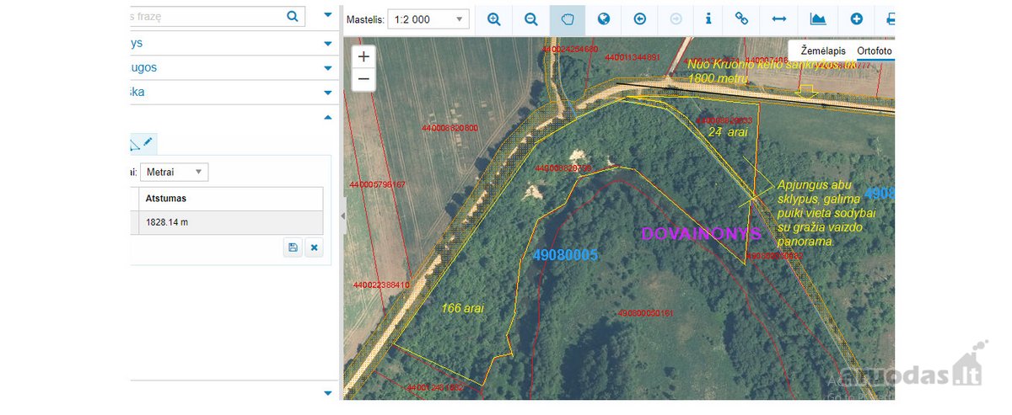Click the map minus zoom button
1012x415 pixels.
[x=363, y=79]
